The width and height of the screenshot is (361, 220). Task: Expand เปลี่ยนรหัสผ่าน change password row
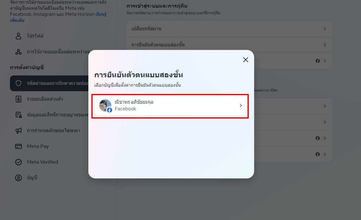point(229,29)
